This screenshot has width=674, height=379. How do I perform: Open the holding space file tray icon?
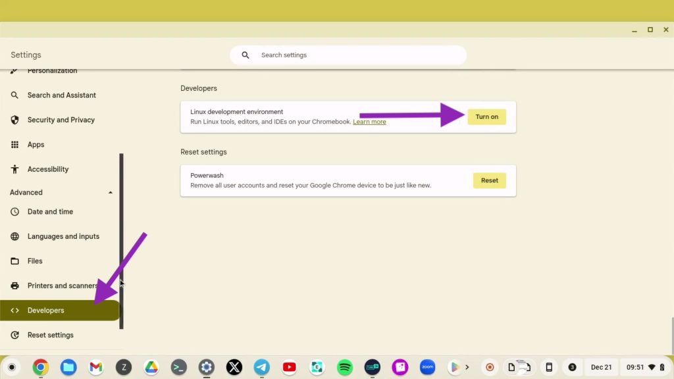pos(519,367)
